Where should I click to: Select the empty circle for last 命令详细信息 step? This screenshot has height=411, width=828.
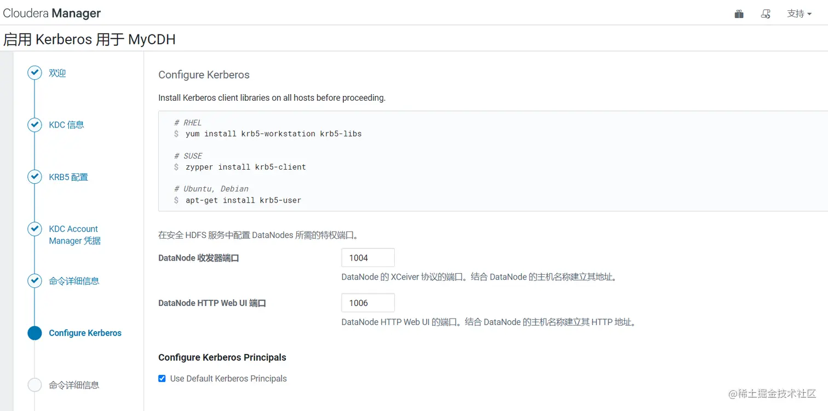click(x=34, y=385)
